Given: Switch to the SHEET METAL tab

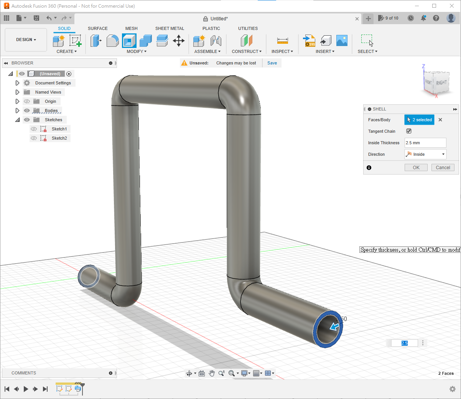Looking at the screenshot, I should point(170,28).
